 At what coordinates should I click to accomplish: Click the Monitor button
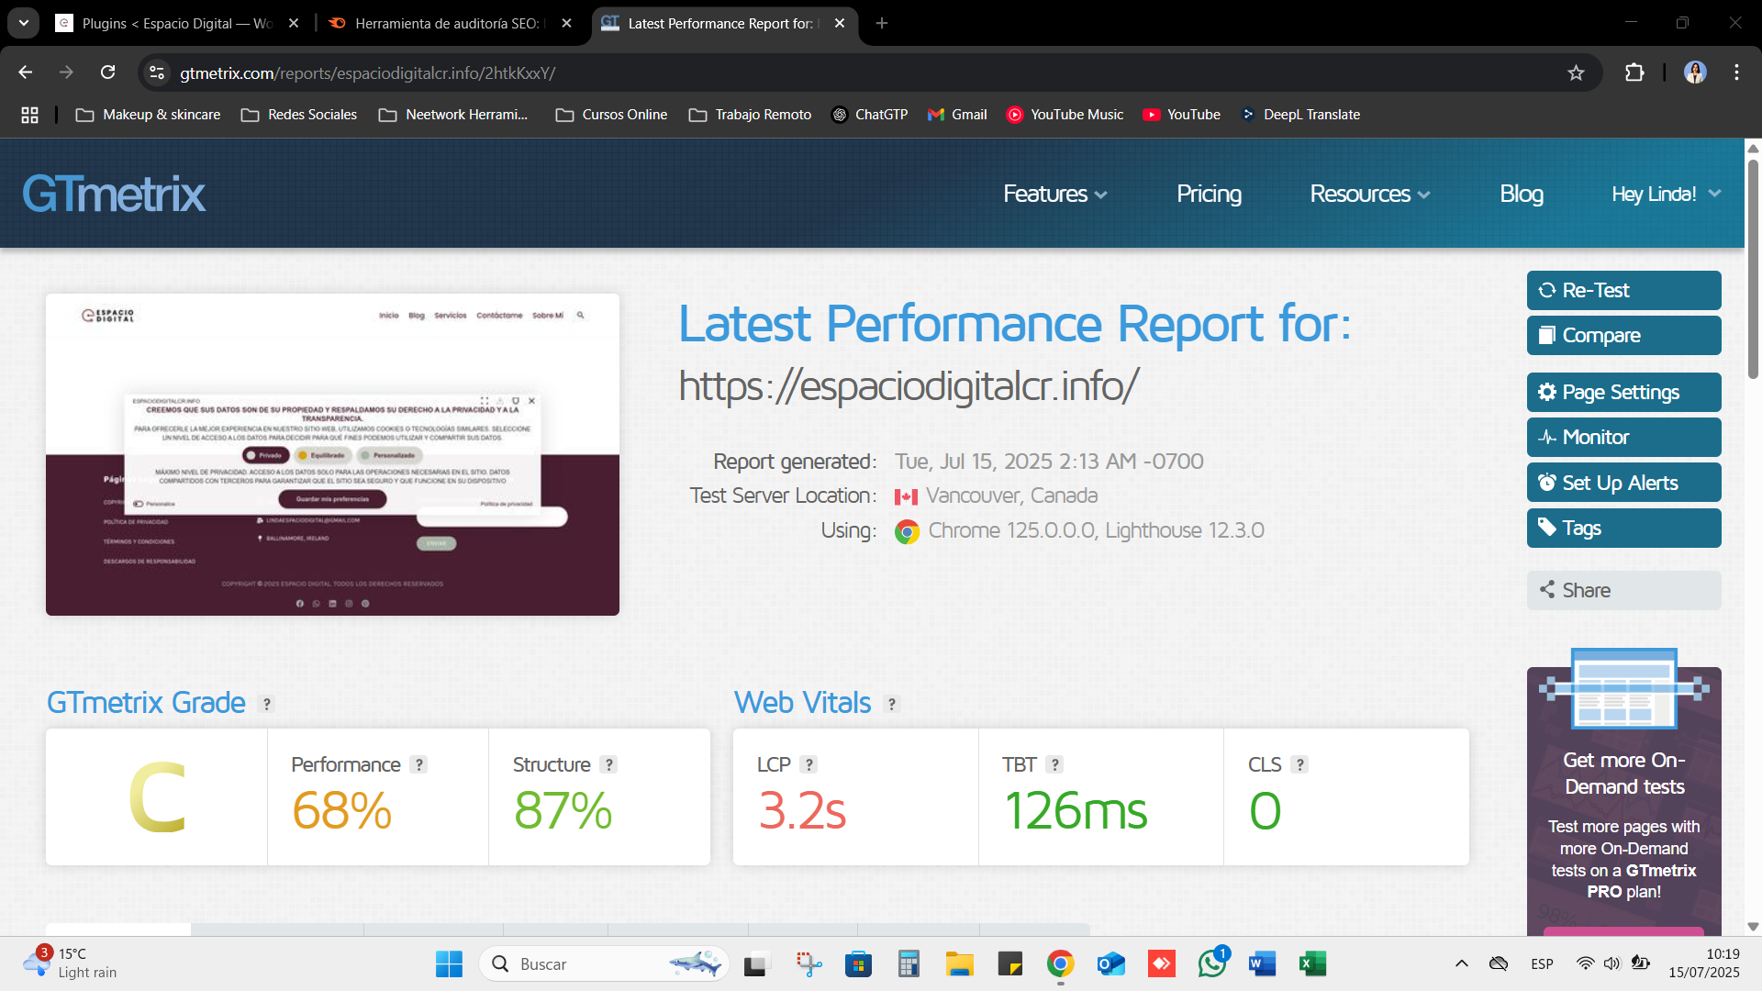[x=1623, y=437]
